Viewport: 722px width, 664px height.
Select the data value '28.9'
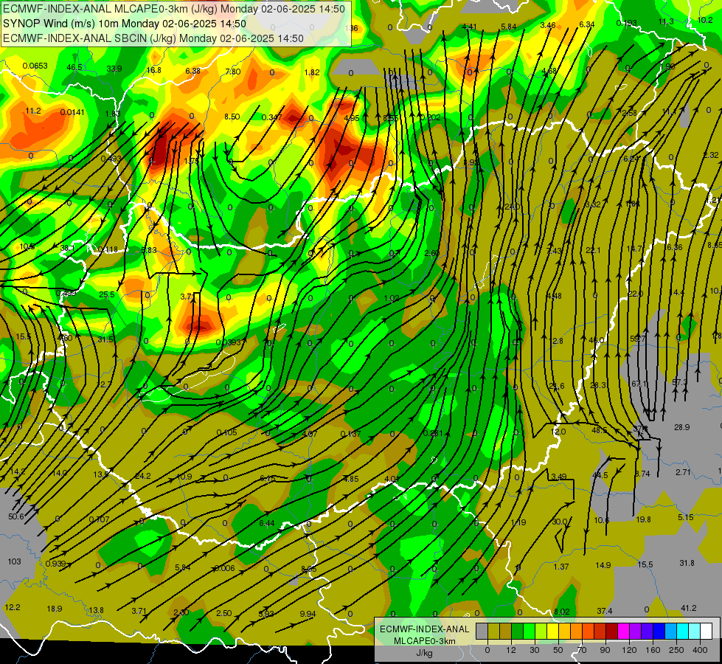681,427
